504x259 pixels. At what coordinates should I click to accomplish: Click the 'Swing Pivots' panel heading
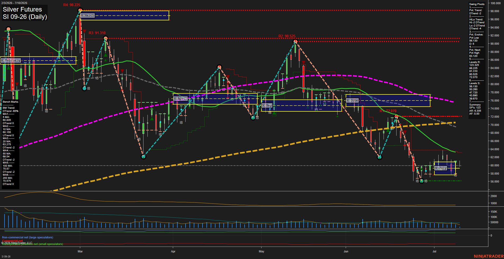pyautogui.click(x=477, y=4)
